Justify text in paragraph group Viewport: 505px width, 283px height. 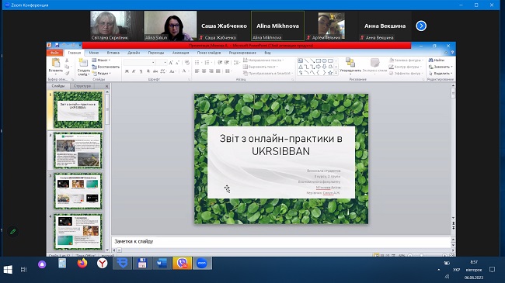point(218,71)
